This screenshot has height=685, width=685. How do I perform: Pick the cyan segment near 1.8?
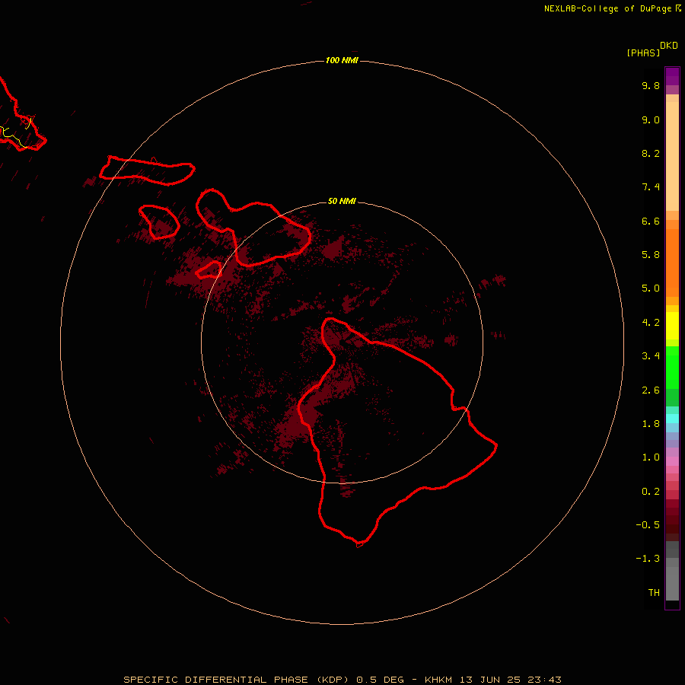click(x=672, y=419)
